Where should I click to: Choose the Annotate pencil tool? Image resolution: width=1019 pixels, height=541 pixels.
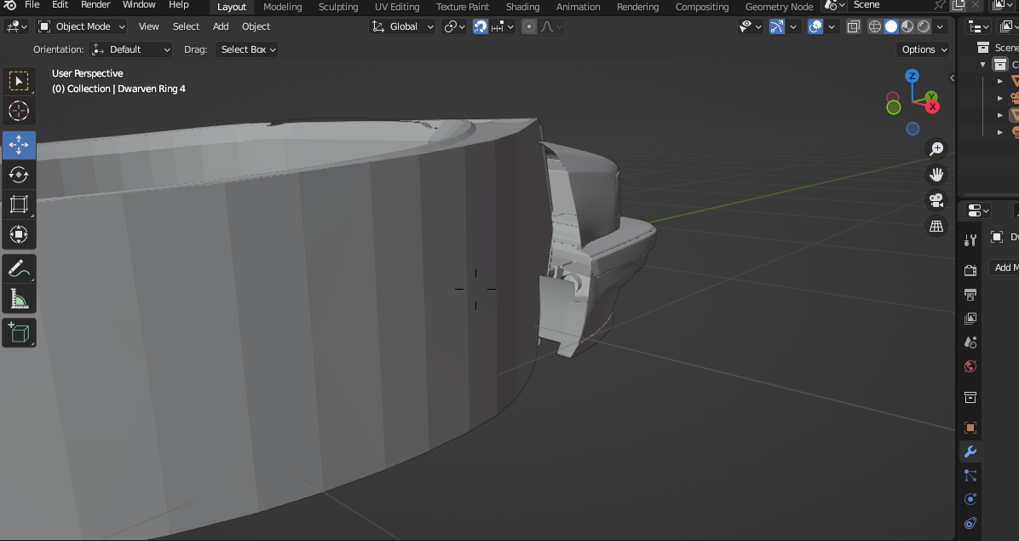click(19, 269)
